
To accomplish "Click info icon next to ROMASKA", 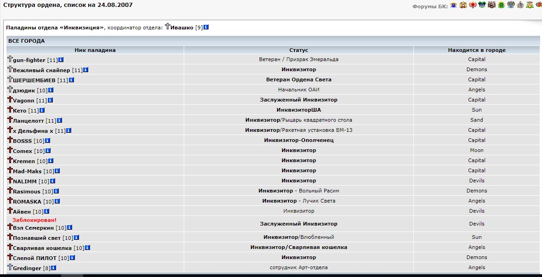I will pyautogui.click(x=57, y=201).
